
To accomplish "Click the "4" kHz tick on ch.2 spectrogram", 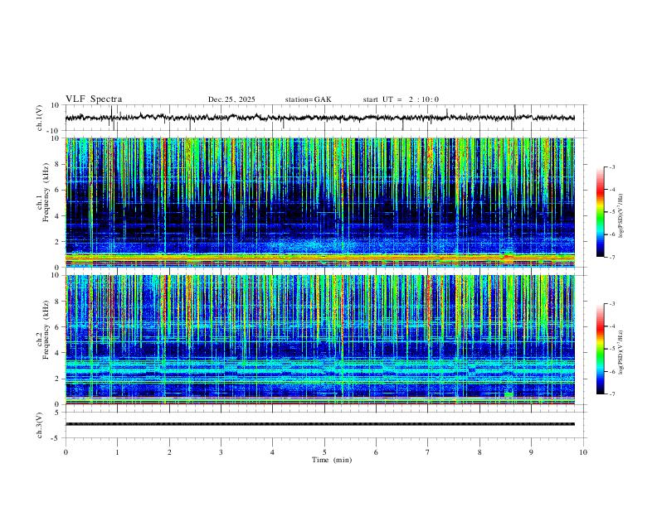I will pyautogui.click(x=58, y=353).
